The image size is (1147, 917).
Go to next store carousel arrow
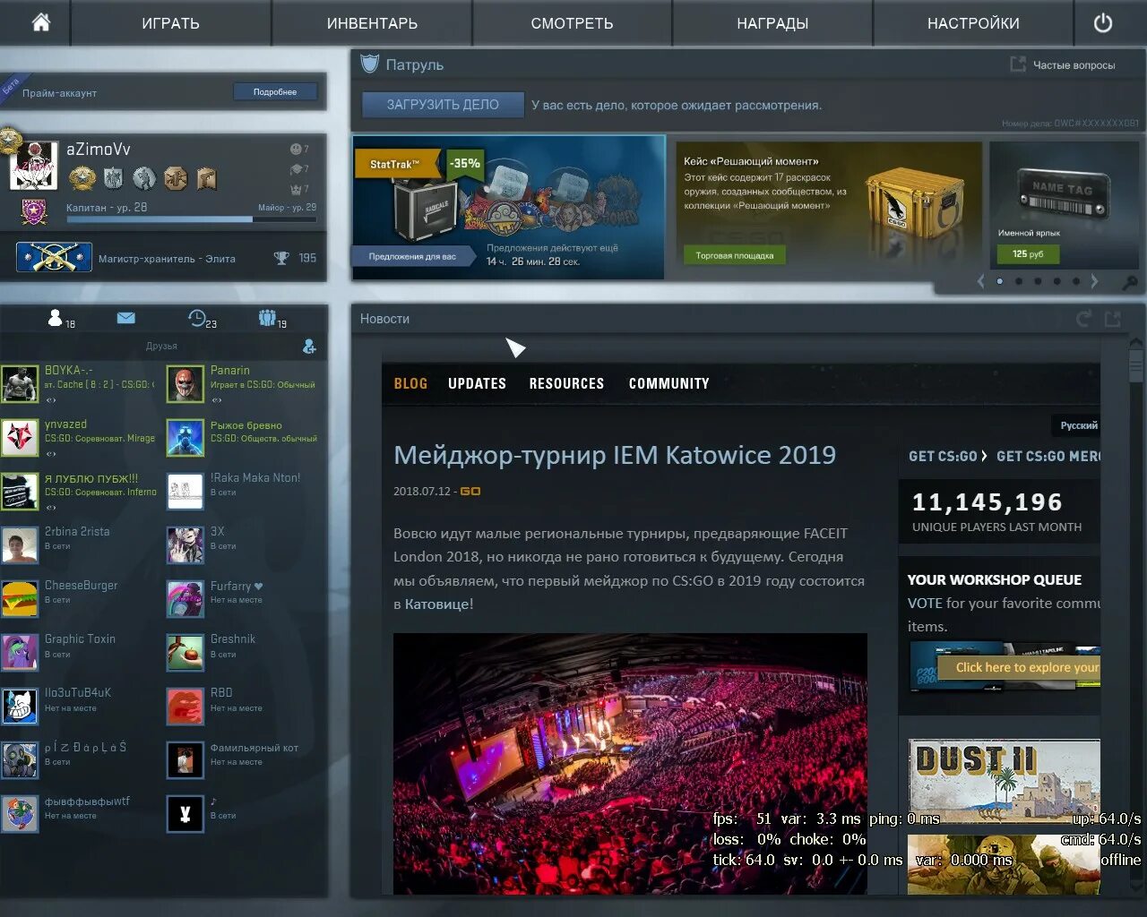1094,281
